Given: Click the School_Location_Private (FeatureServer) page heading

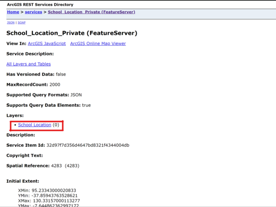Looking at the screenshot, I should click(71, 33).
